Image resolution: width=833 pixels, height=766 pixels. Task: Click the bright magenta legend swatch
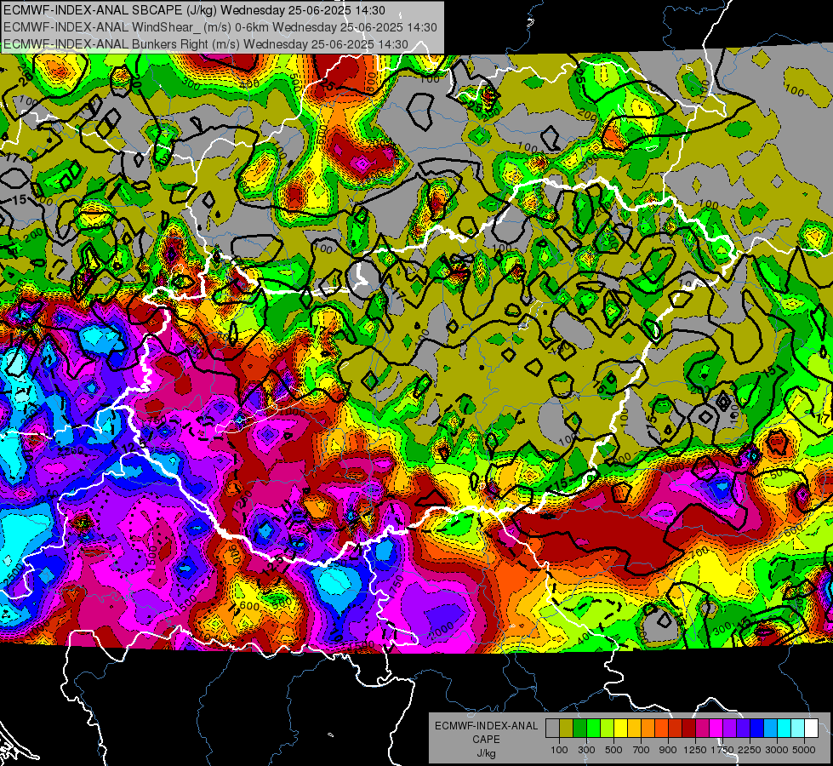(x=716, y=729)
